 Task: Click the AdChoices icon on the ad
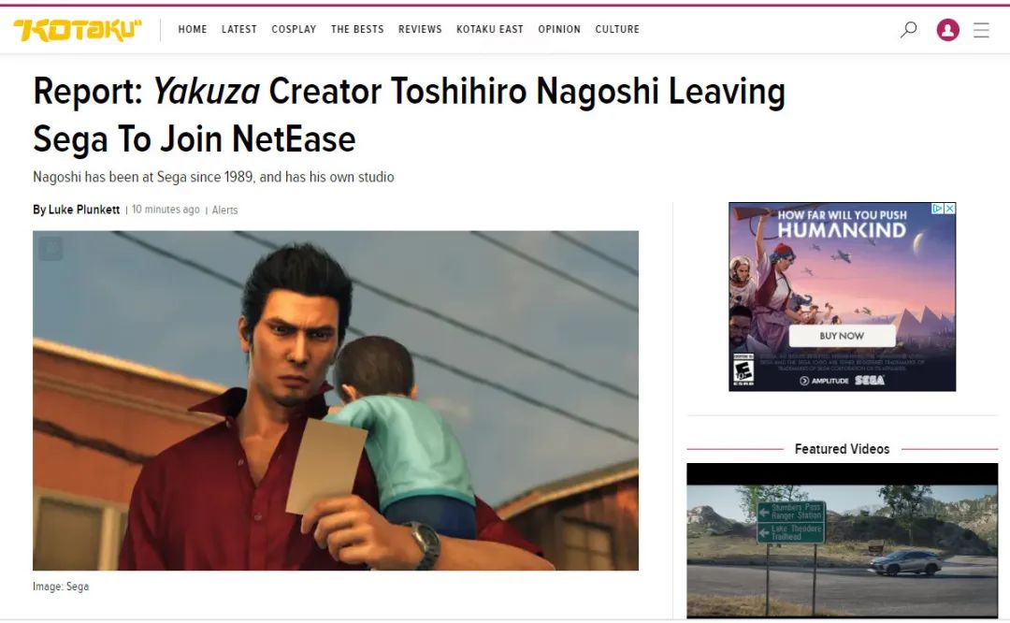[938, 209]
